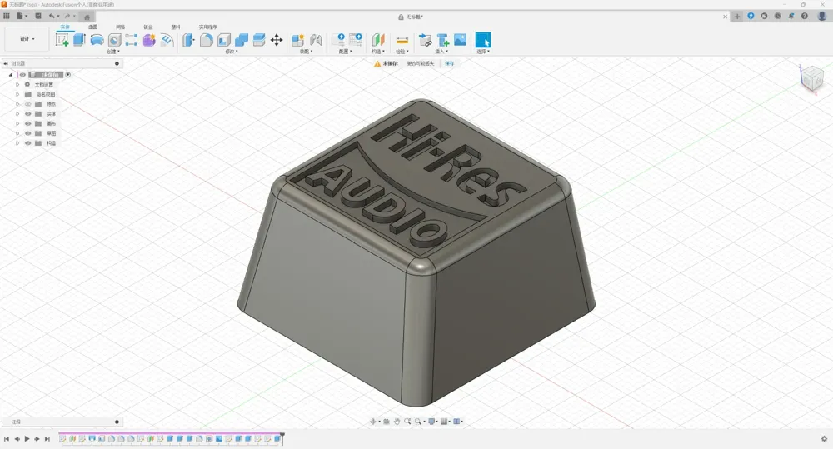The height and width of the screenshot is (449, 833).
Task: Click the Insert Canvas image icon
Action: pos(460,40)
